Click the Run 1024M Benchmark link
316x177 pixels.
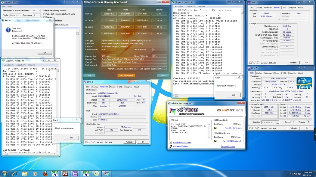[x=232, y=141]
